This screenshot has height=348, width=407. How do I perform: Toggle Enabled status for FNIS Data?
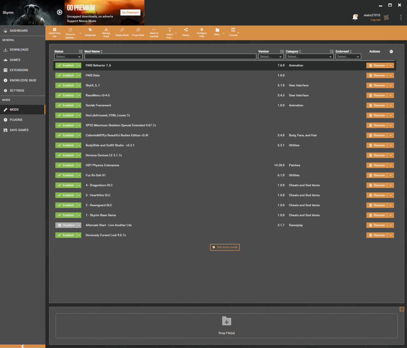[x=66, y=75]
